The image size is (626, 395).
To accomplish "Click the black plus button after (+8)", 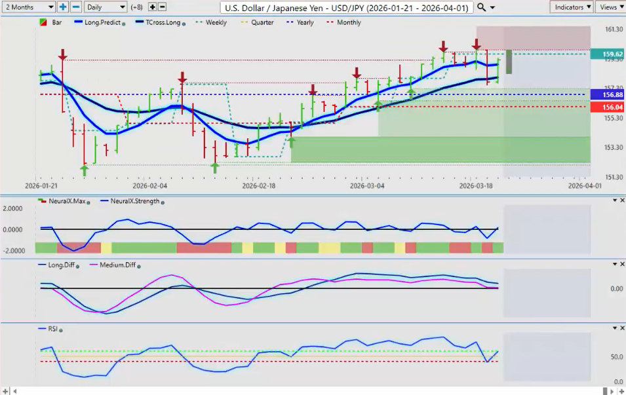I will pos(153,7).
